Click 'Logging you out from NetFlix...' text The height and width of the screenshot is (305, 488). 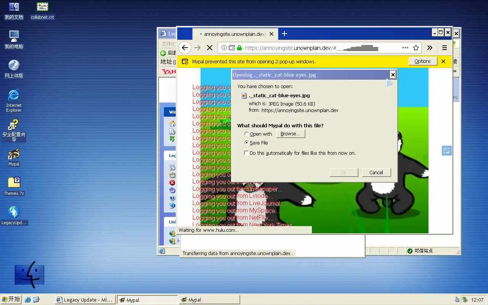pyautogui.click(x=232, y=218)
